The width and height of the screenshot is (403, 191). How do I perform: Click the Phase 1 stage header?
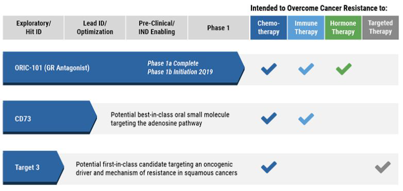click(219, 28)
